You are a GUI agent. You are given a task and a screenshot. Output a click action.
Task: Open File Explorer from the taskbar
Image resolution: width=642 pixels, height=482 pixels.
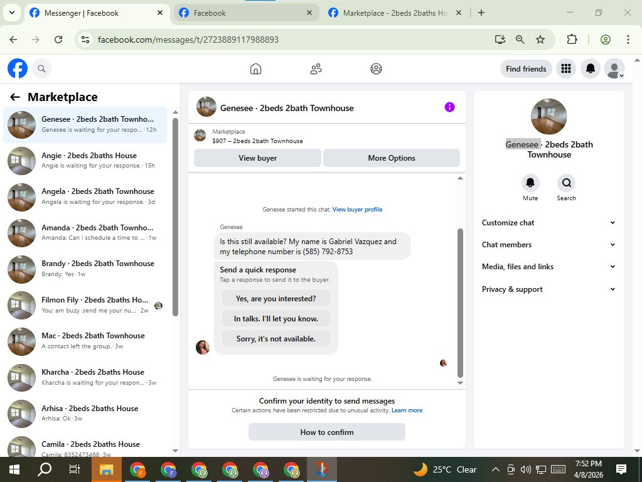click(x=106, y=469)
